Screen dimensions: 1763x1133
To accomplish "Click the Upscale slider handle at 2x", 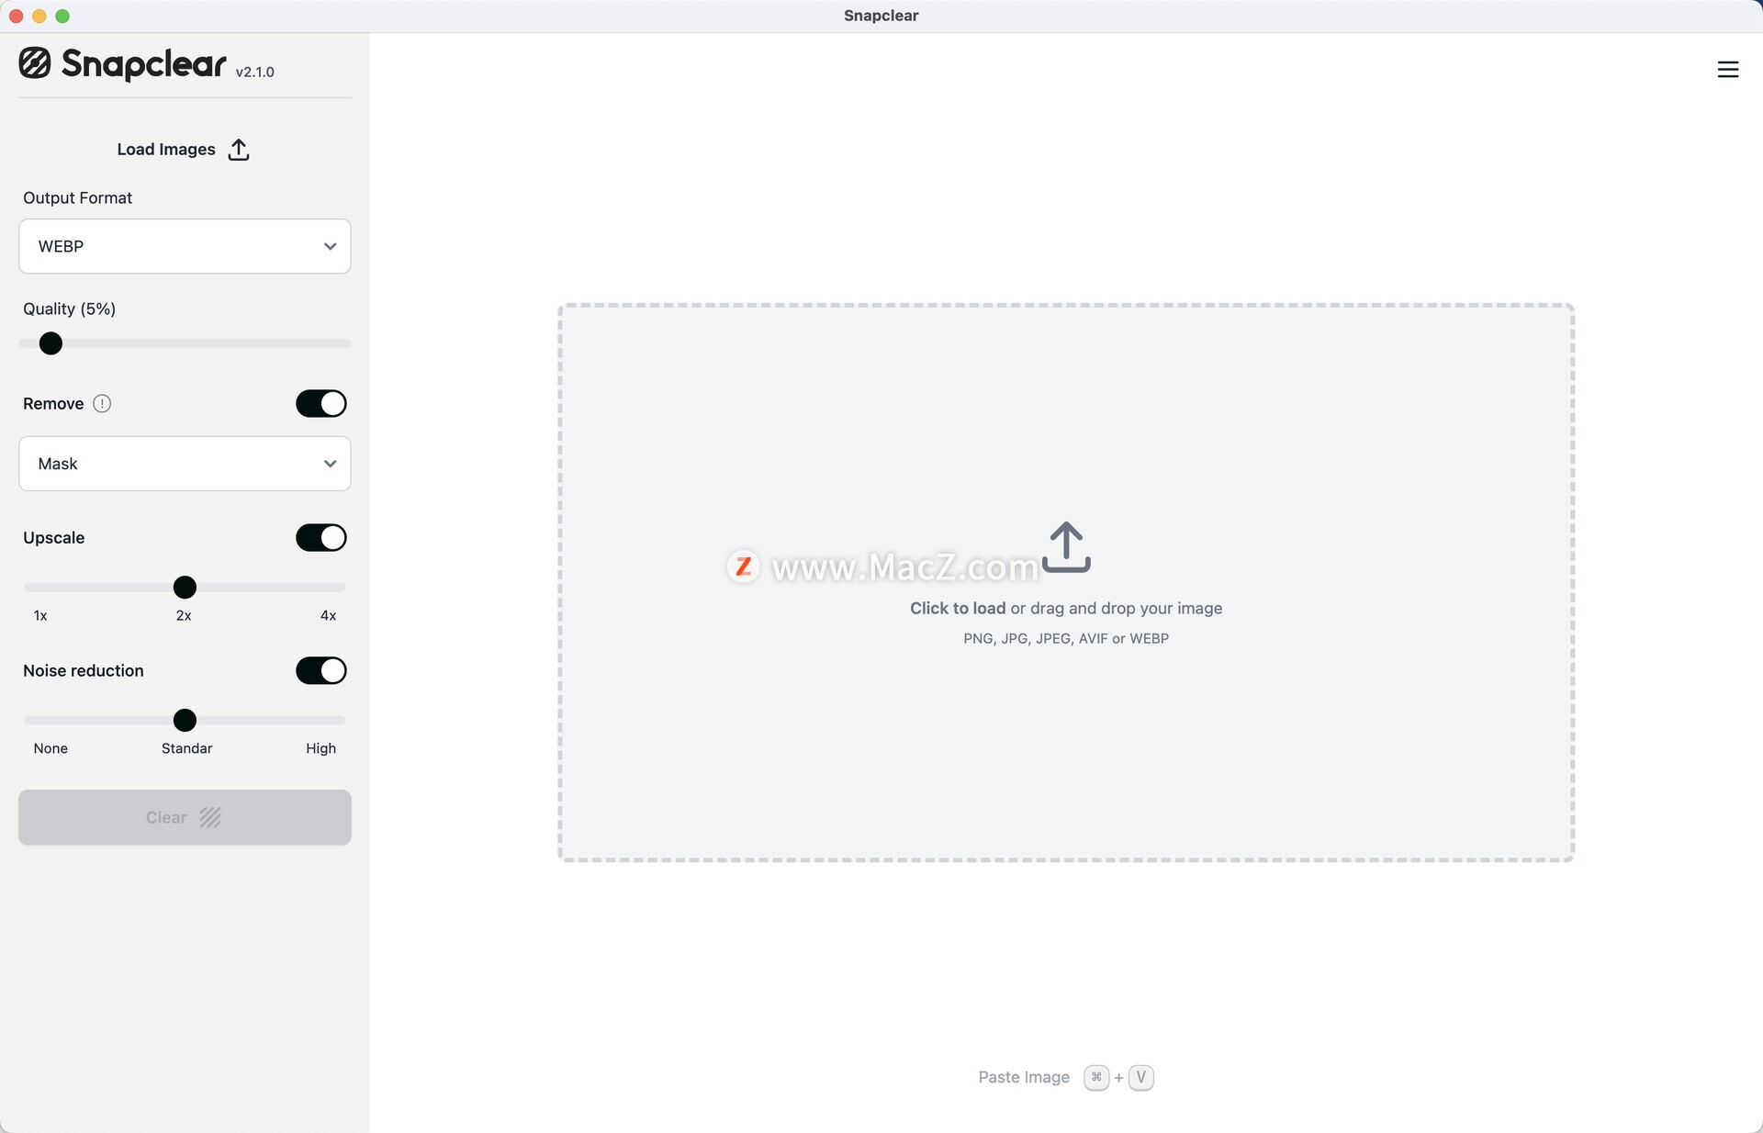I will click(x=185, y=587).
